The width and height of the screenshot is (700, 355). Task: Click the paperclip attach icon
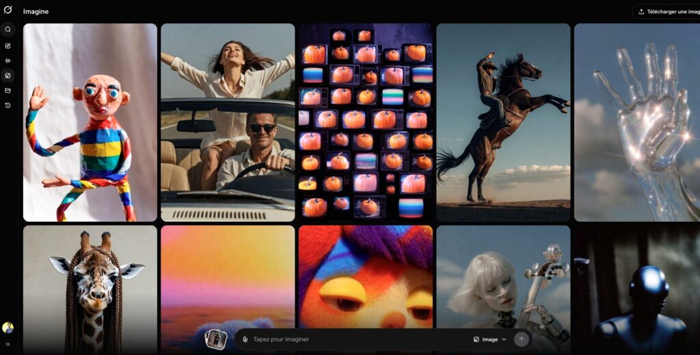245,339
